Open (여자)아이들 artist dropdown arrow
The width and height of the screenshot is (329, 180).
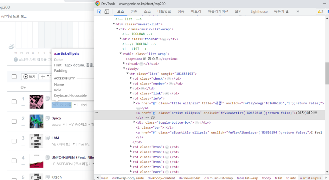point(75,105)
